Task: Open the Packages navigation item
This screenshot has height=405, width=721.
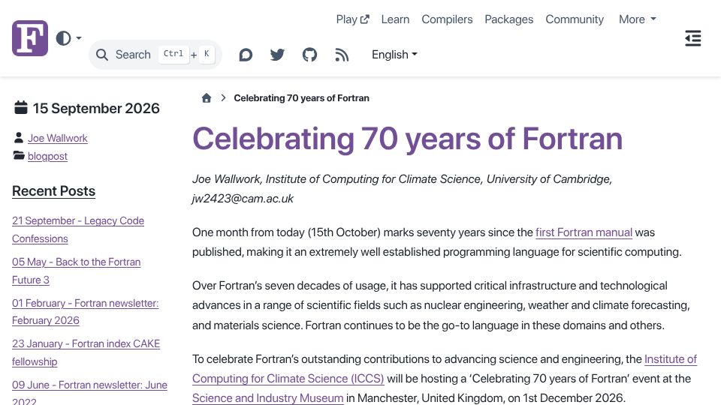Action: [x=508, y=19]
